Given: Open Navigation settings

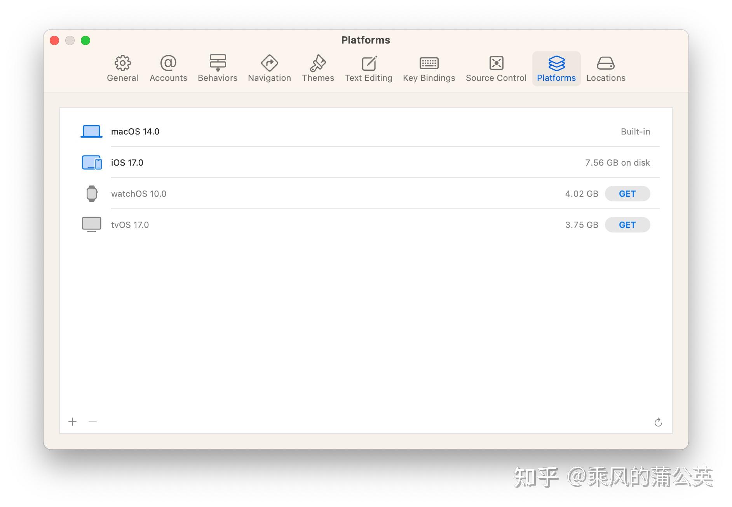Looking at the screenshot, I should point(269,68).
